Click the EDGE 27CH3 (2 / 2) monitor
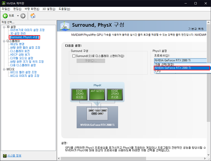The image size is (211, 161). click(79, 94)
